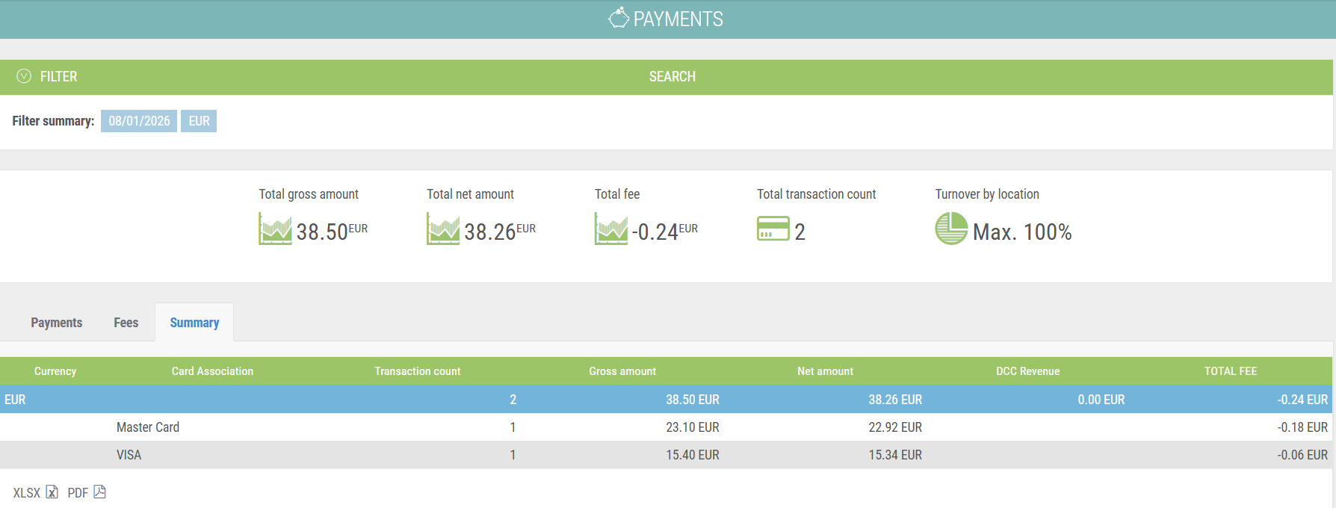The width and height of the screenshot is (1336, 508).
Task: Expand the Filter panel chevron icon
Action: tap(24, 76)
